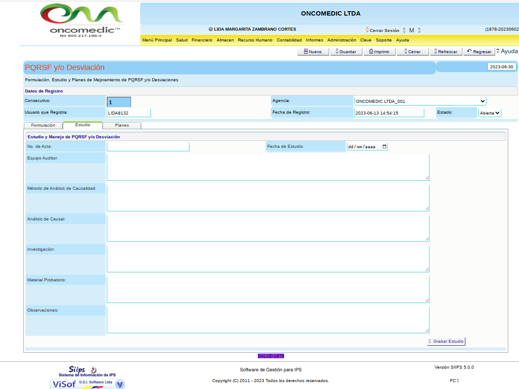Open the Estado dropdown showing Abierta
This screenshot has height=389, width=519.
click(x=490, y=113)
